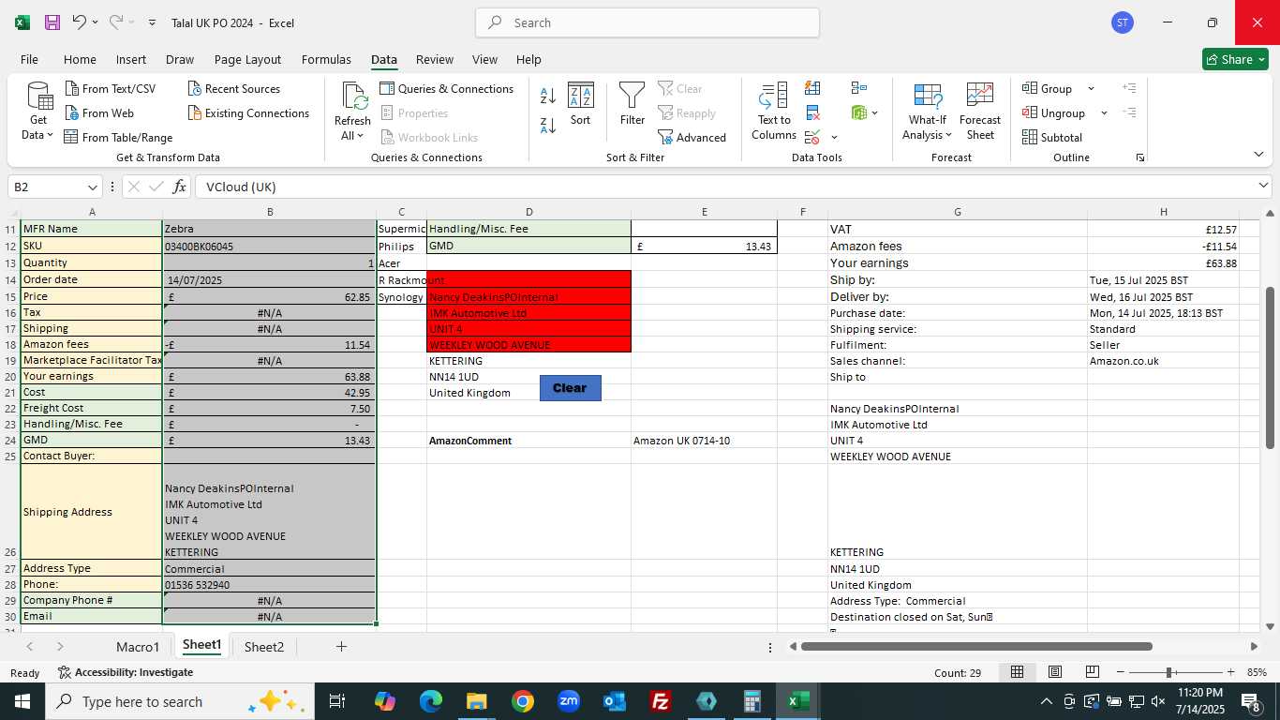Click the Subtotal icon

click(1030, 137)
